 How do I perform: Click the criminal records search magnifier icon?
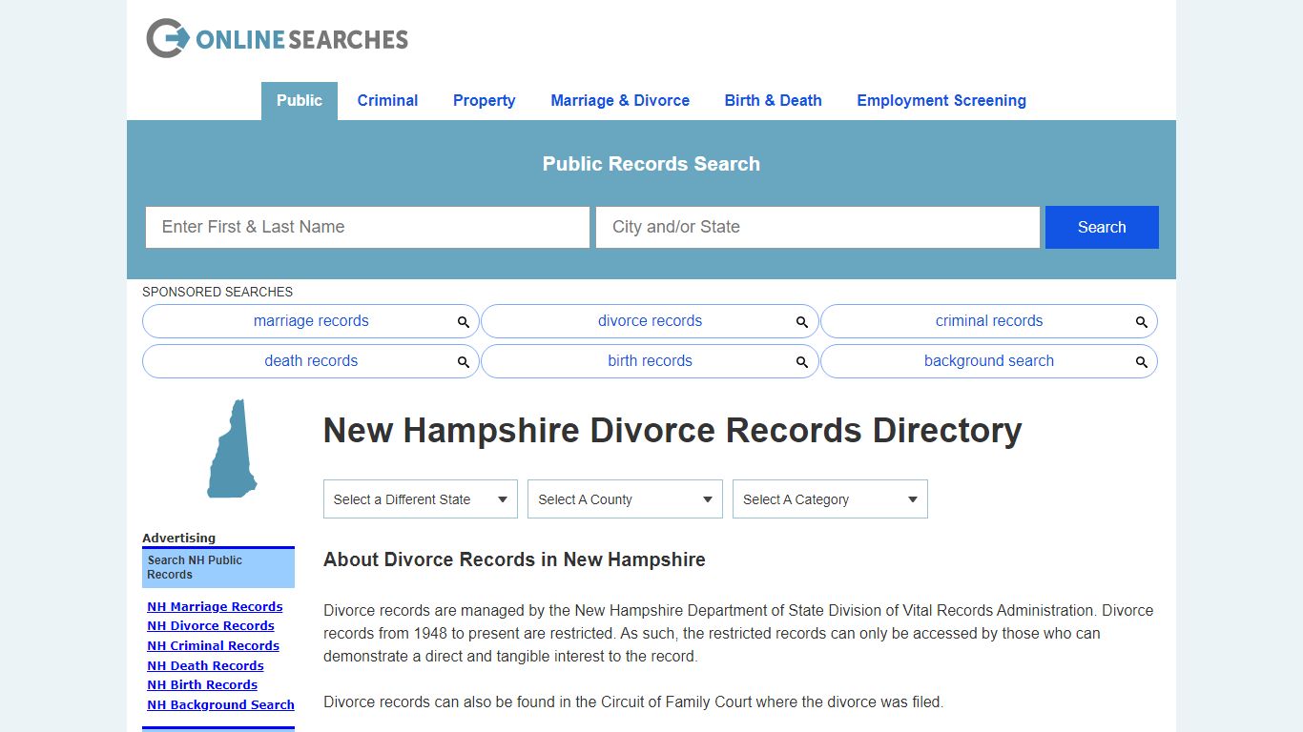coord(1142,322)
